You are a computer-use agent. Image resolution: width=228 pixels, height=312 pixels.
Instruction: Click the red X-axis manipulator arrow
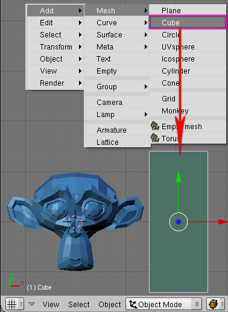pyautogui.click(x=223, y=221)
